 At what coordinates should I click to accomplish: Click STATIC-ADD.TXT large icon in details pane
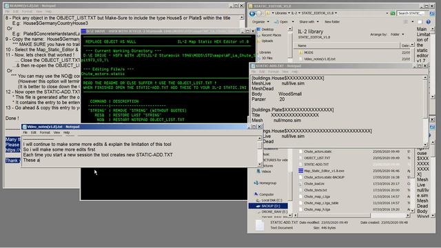[260, 225]
